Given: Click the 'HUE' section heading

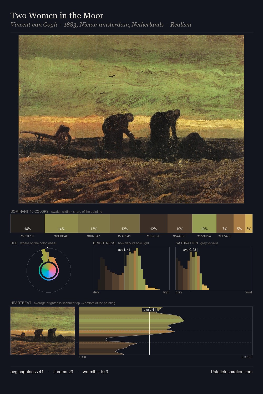Looking at the screenshot, I should point(14,243).
